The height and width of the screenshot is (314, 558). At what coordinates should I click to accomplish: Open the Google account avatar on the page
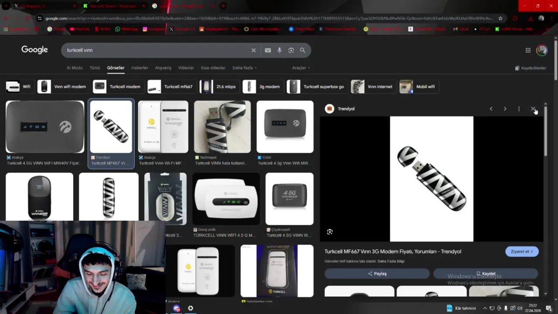(x=542, y=50)
